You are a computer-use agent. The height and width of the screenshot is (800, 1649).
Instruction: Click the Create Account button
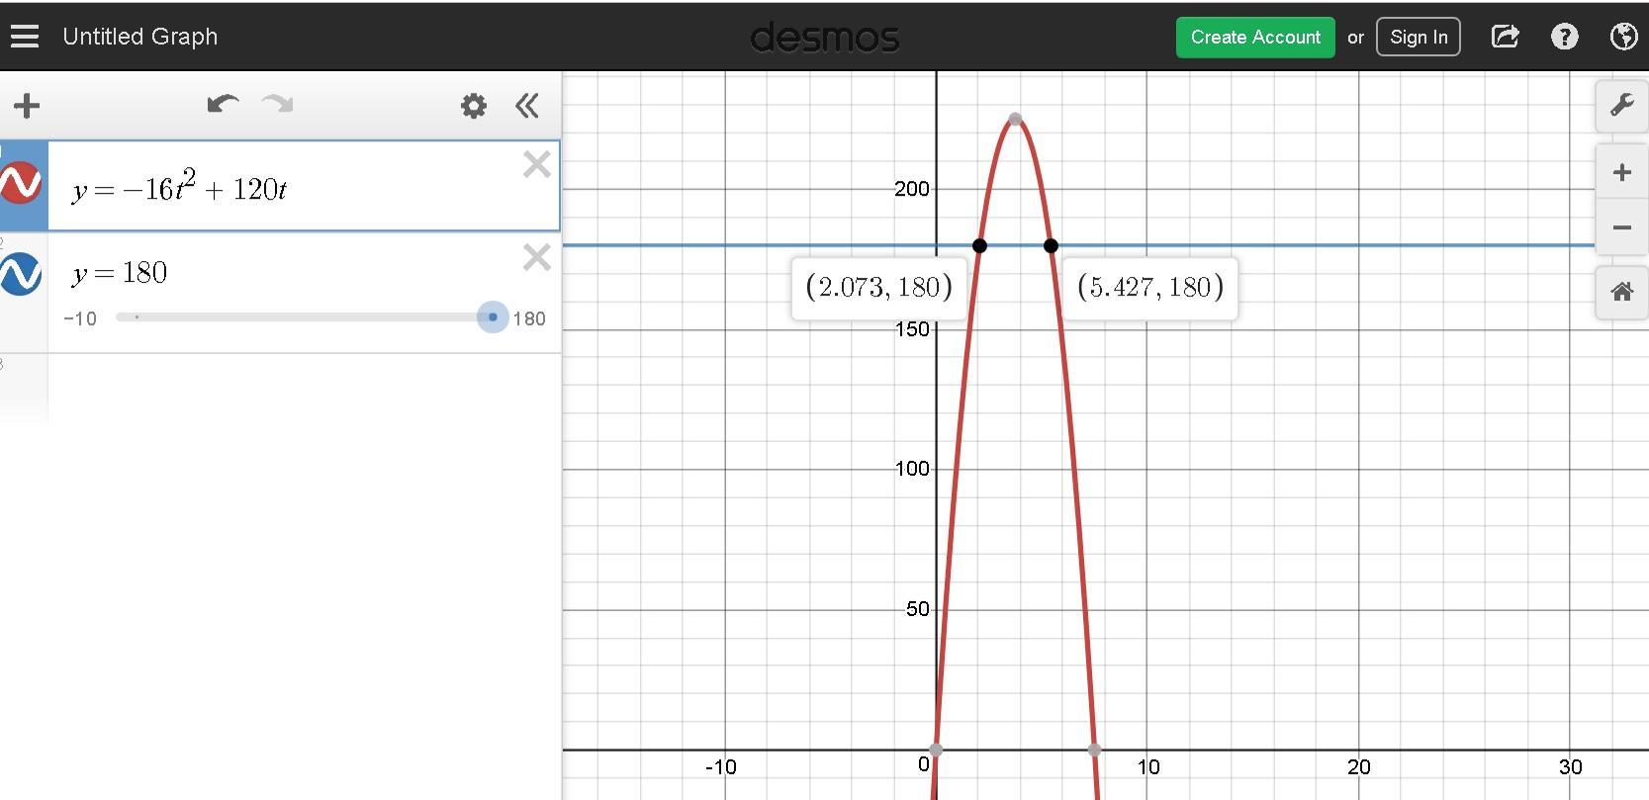coord(1255,37)
